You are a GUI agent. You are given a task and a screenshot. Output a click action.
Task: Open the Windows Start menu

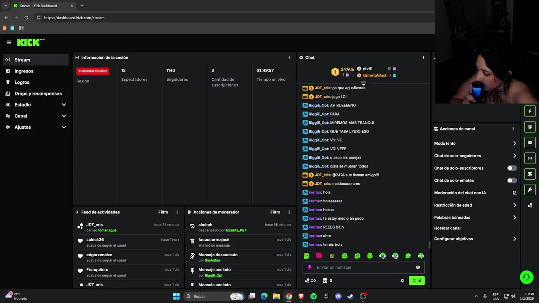pos(176,296)
